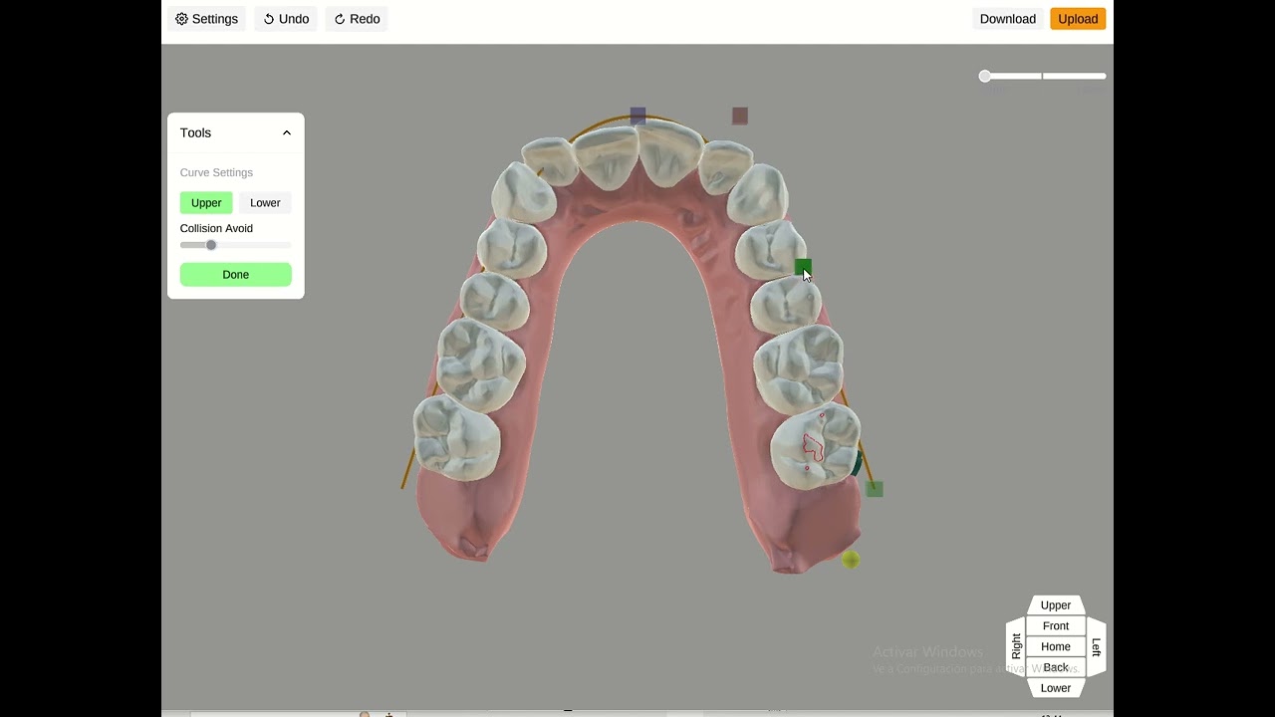Click the Curve Settings label

tap(216, 172)
